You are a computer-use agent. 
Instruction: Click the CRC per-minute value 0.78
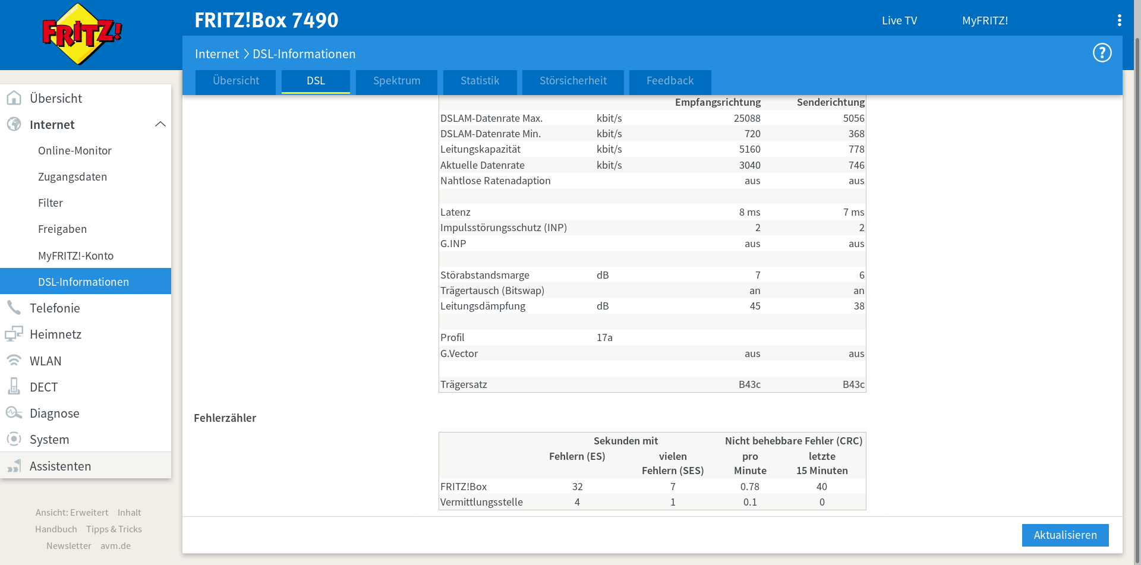[x=750, y=487]
